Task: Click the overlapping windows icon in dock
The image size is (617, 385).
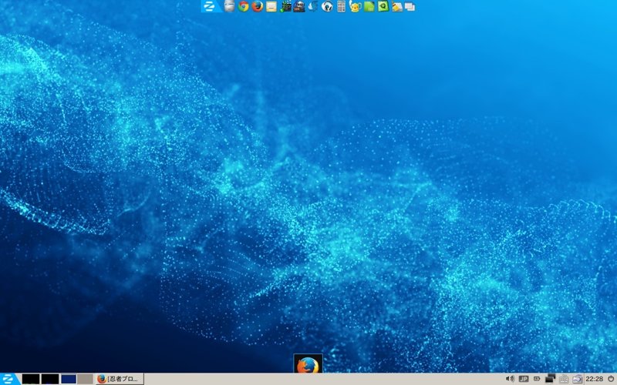Action: pyautogui.click(x=410, y=7)
